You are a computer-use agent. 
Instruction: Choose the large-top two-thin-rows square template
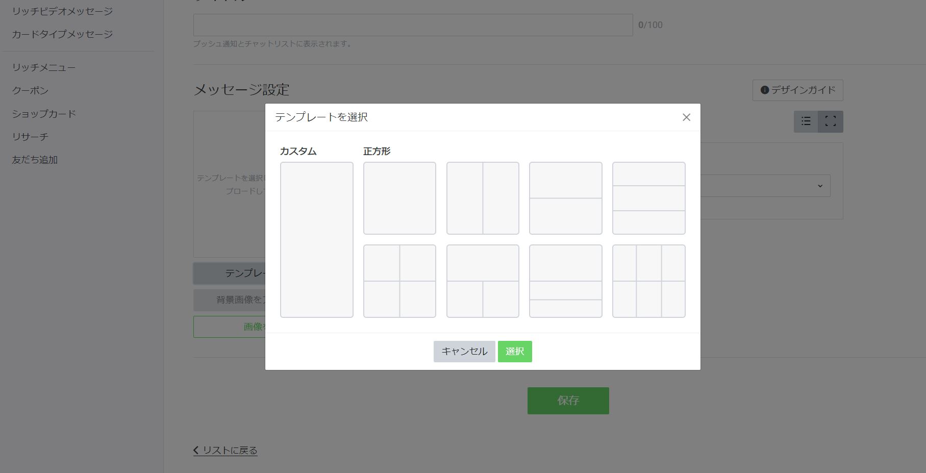pos(565,281)
